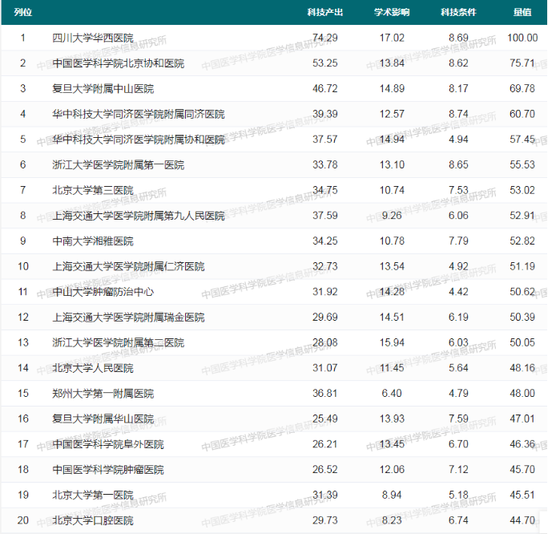
Task: Select conditions value 7.59
Action: point(458,419)
